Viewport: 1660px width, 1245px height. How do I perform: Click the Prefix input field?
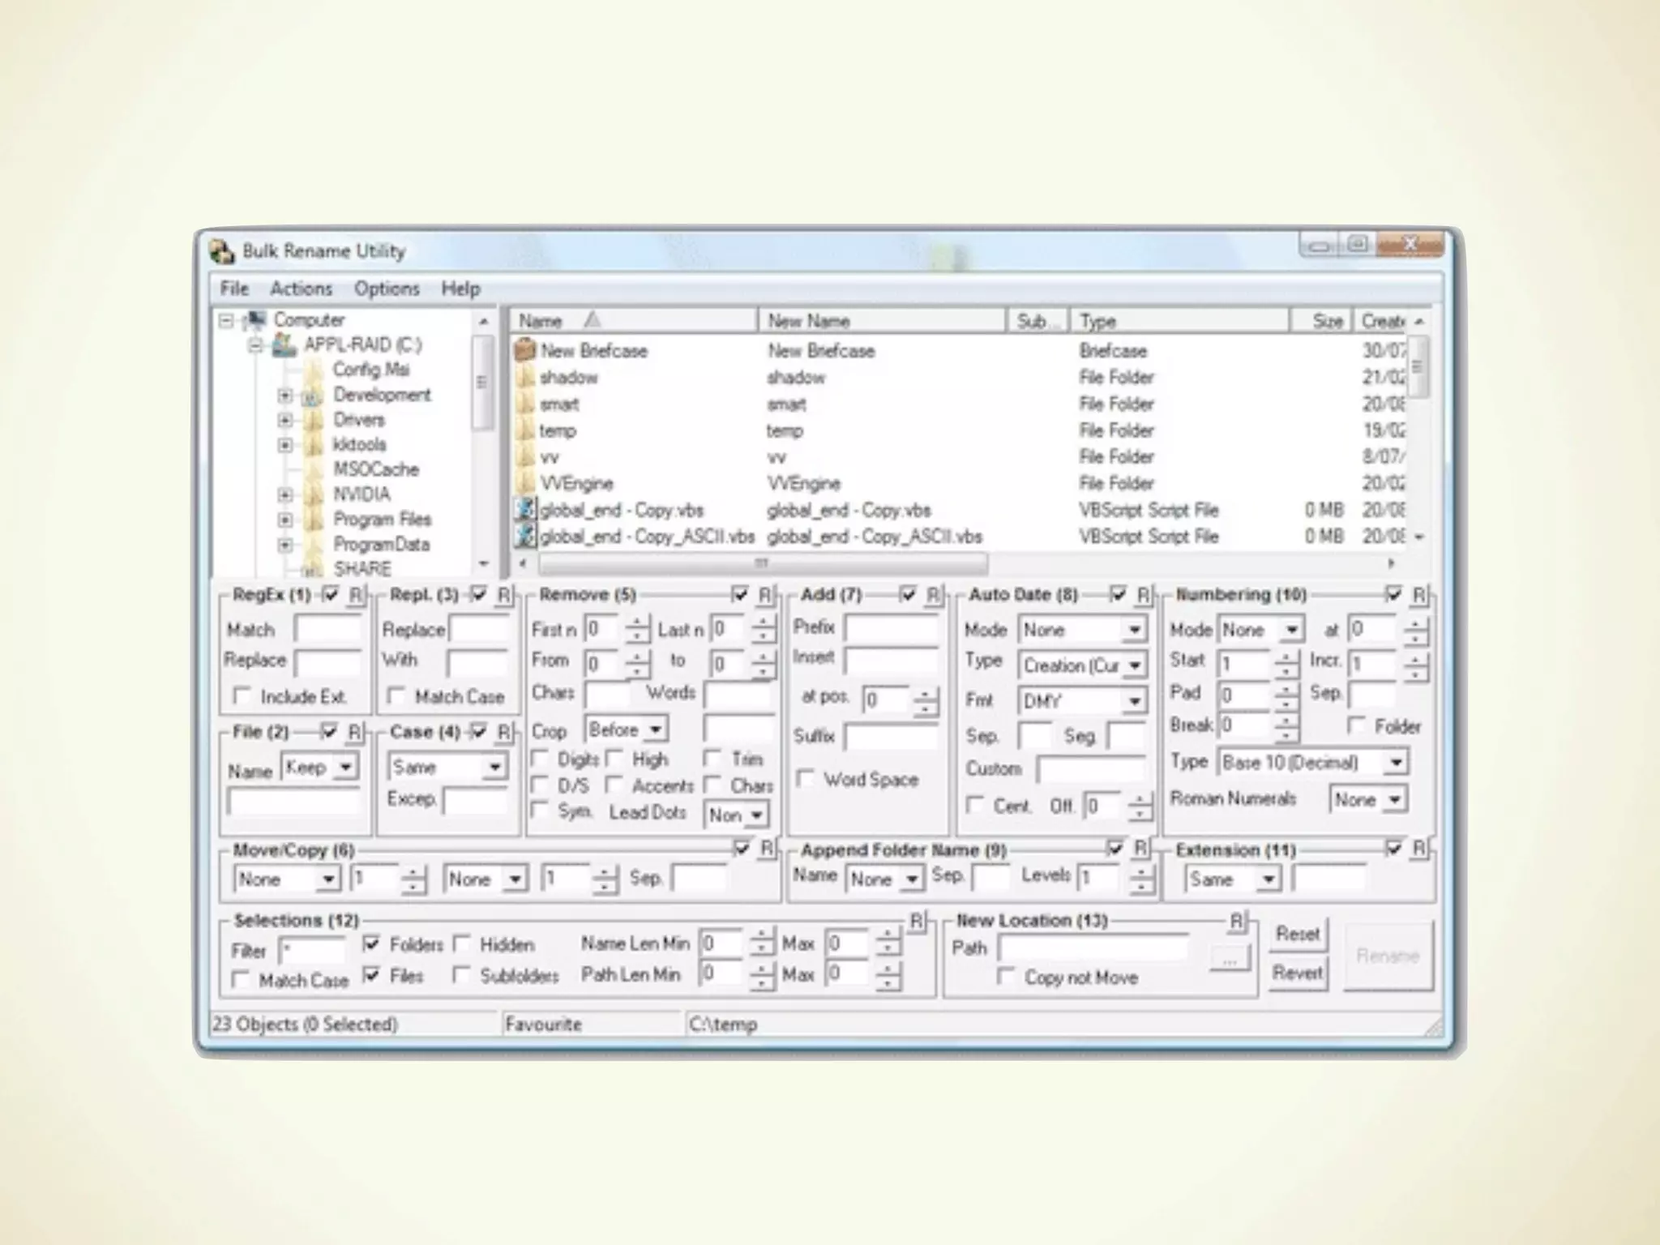point(890,628)
